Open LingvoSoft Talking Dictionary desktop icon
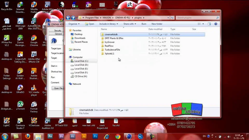 [x=20, y=57]
